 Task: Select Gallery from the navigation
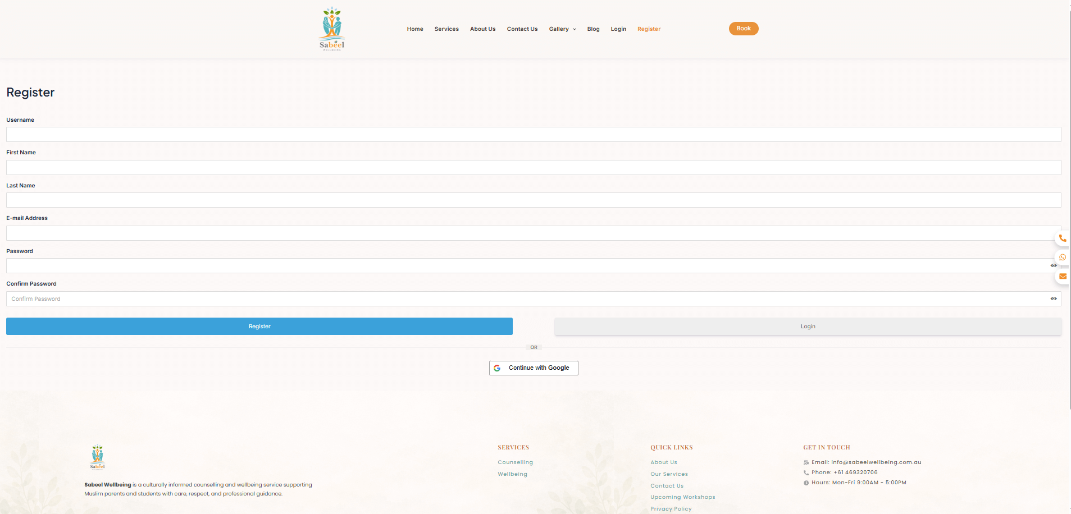[x=559, y=29]
